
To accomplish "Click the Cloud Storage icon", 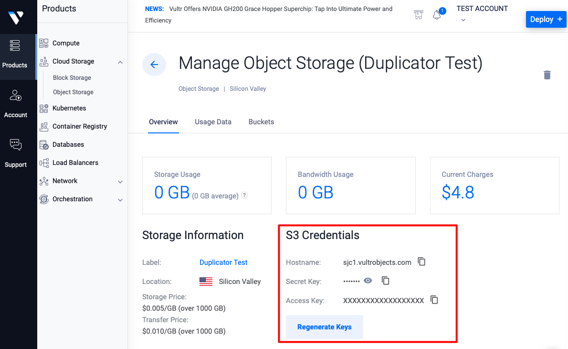I will (x=44, y=61).
